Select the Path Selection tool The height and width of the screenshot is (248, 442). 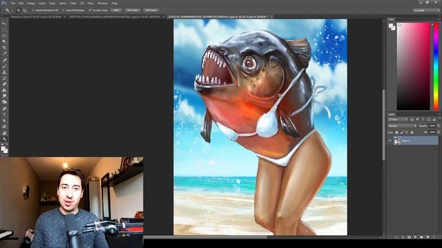(4, 121)
